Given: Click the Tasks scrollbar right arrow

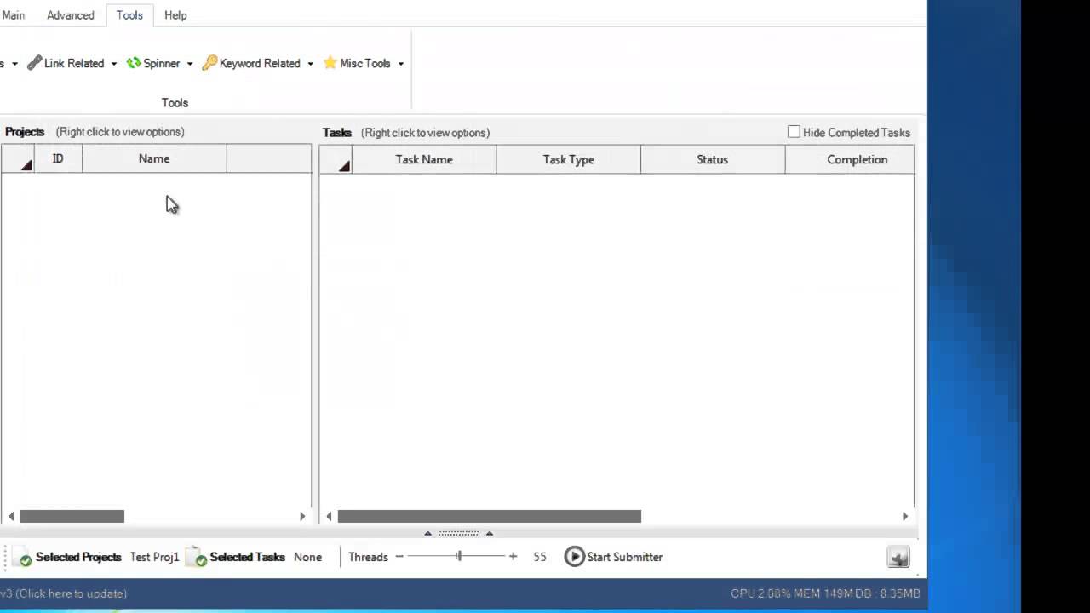Looking at the screenshot, I should coord(905,516).
